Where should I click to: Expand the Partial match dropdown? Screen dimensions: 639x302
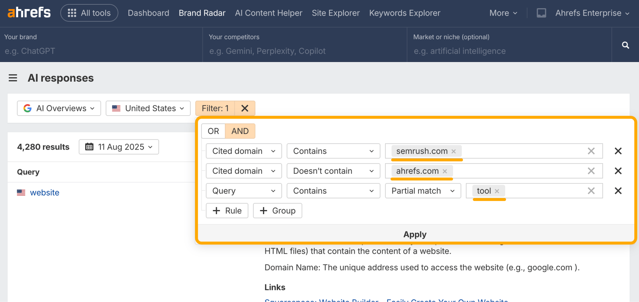click(x=422, y=191)
